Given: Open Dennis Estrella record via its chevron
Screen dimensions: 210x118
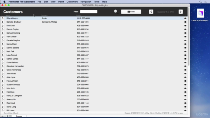Looking at the screenshot, I should click(x=3, y=48).
